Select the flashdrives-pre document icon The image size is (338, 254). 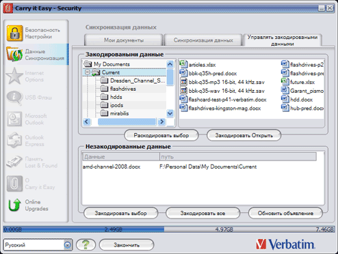pyautogui.click(x=285, y=73)
